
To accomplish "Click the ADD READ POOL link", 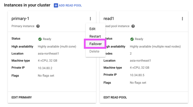I will tap(70, 6).
